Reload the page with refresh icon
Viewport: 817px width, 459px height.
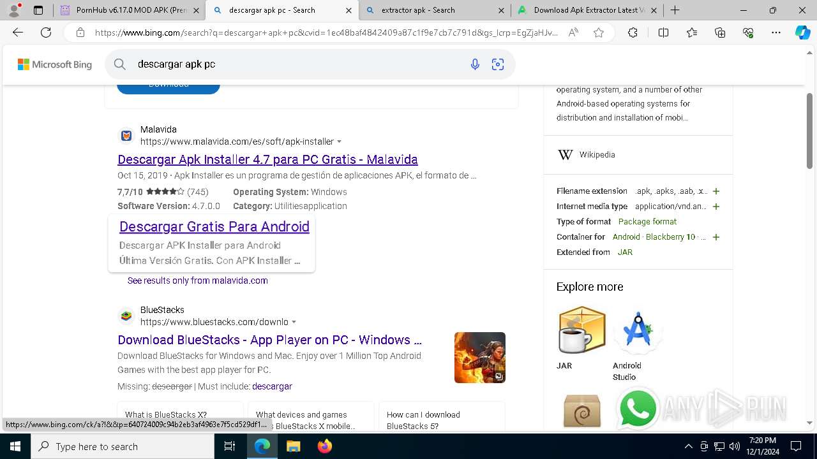pyautogui.click(x=46, y=33)
